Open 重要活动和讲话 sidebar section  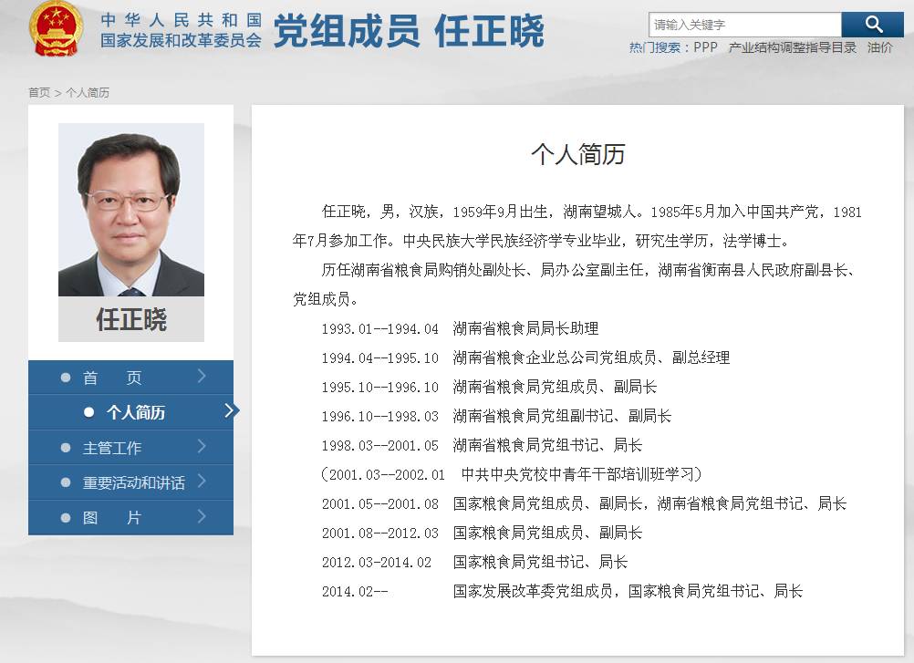pos(133,482)
